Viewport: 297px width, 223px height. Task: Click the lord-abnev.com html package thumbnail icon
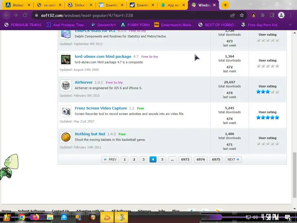tap(66, 60)
